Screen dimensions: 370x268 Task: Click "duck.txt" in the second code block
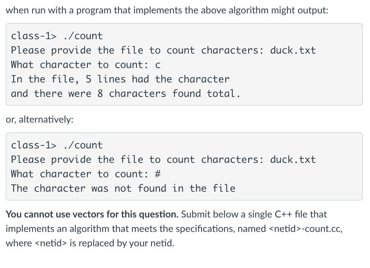coord(293,159)
